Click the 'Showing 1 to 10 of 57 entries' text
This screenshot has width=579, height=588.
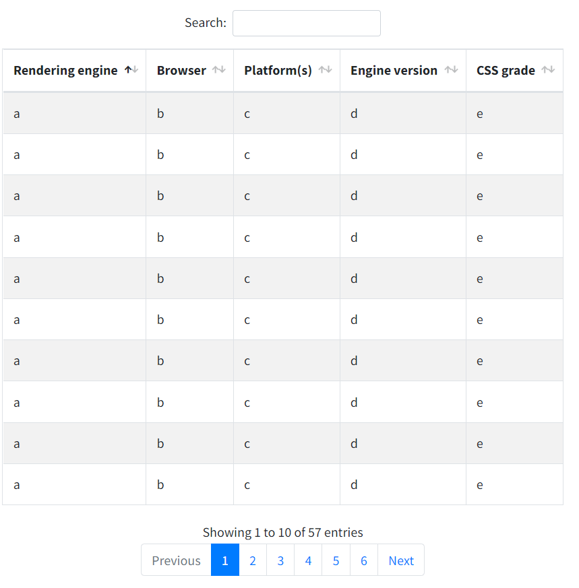[x=282, y=533]
